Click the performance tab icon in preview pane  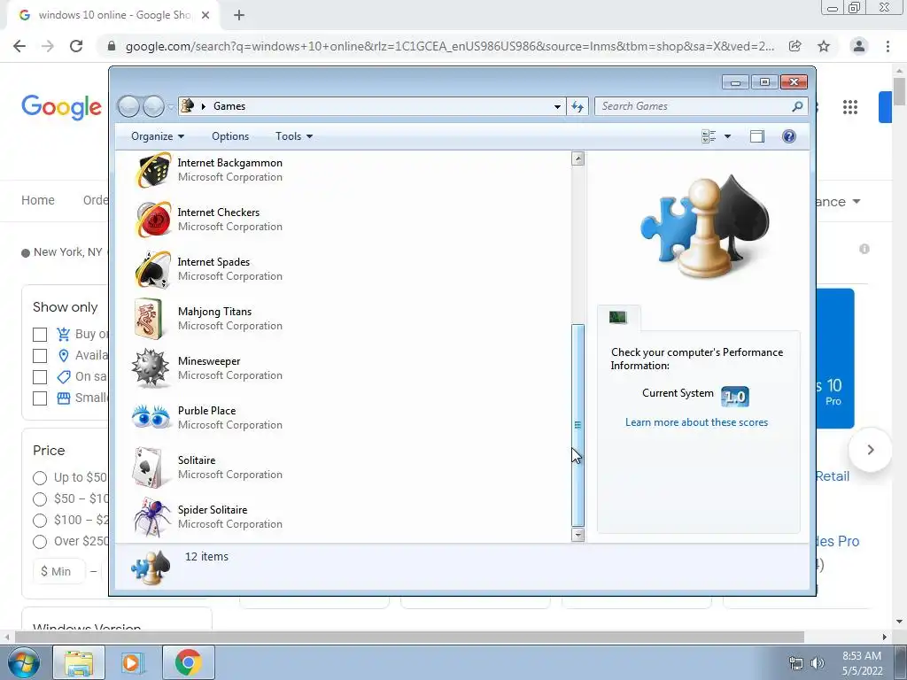pyautogui.click(x=617, y=317)
